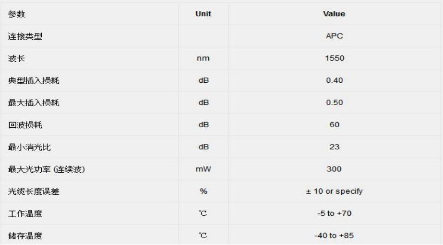Click the 0.40 value cell
Screen dimensions: 443x245
pos(335,81)
